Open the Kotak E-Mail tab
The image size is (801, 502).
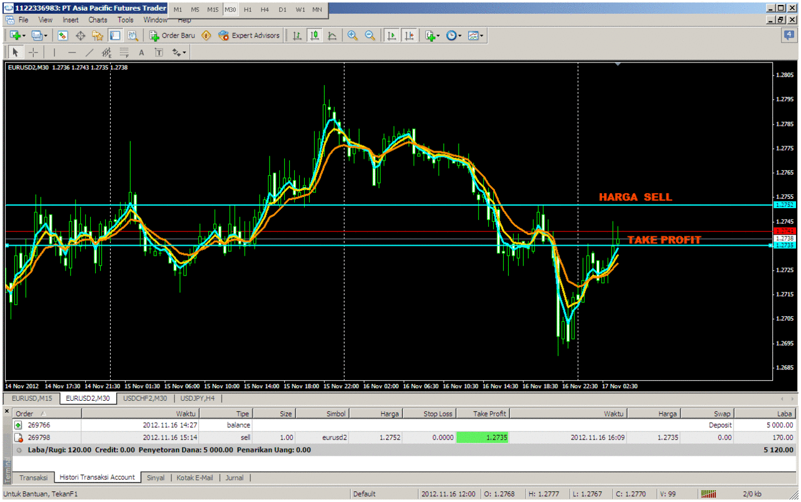tap(194, 478)
